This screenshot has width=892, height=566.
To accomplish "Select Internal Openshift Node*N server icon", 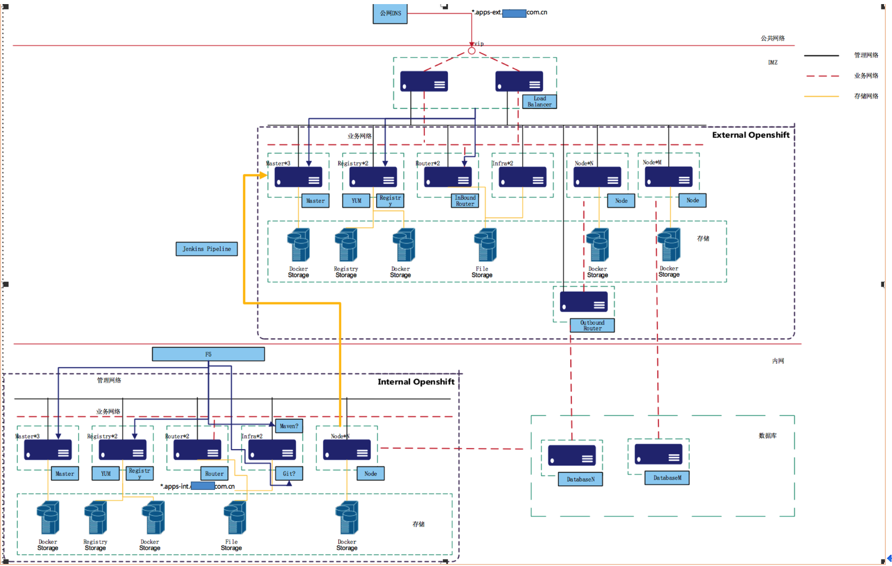I will tap(347, 450).
